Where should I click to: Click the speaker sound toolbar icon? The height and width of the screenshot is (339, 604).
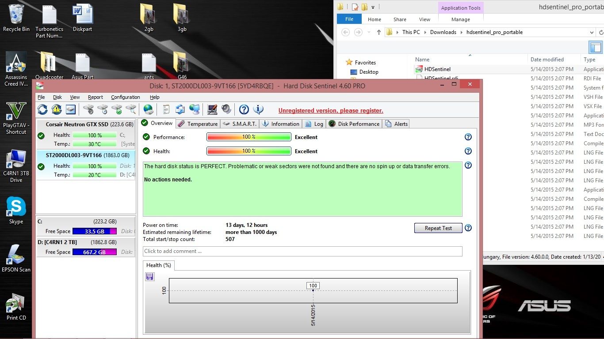click(x=226, y=109)
